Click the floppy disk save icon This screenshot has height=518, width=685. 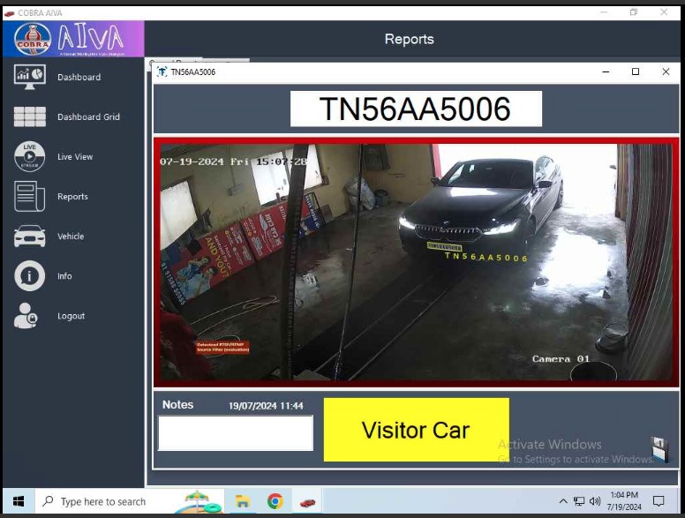tap(659, 448)
